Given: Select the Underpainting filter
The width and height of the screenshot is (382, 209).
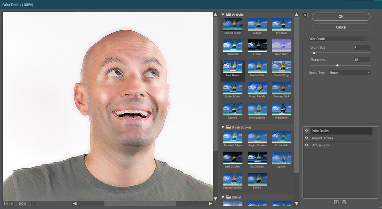Looking at the screenshot, I should click(x=257, y=109).
